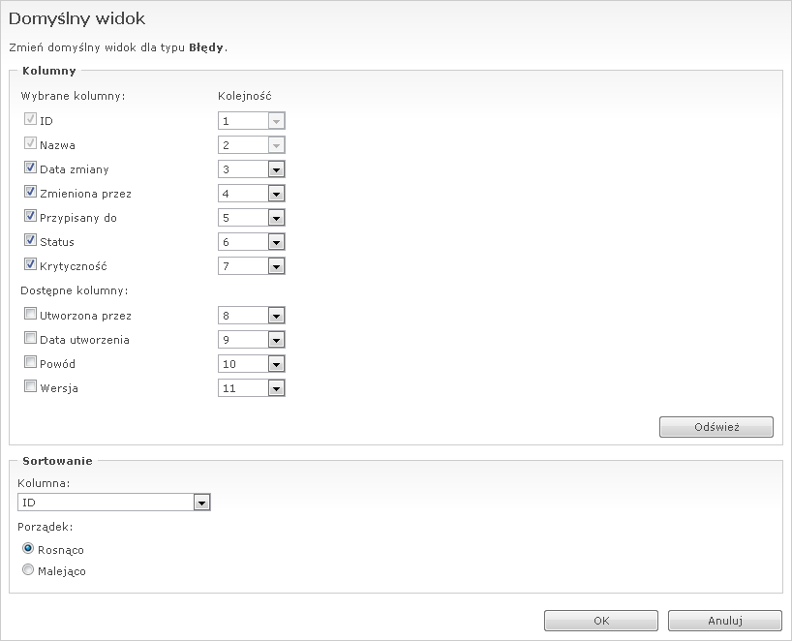This screenshot has height=641, width=792.
Task: Uncheck the Data zmiany checkbox
Action: (x=30, y=168)
